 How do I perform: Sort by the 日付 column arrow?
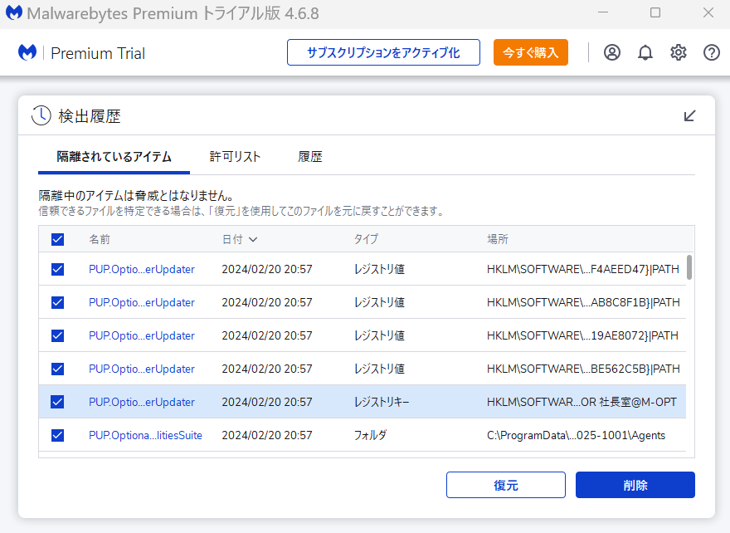pos(253,239)
